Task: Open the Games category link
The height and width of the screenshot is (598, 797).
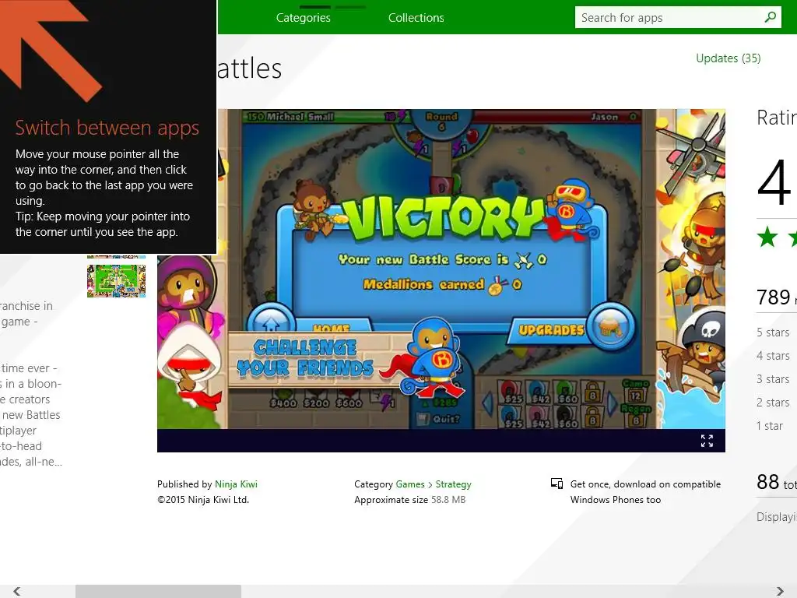Action: [410, 484]
